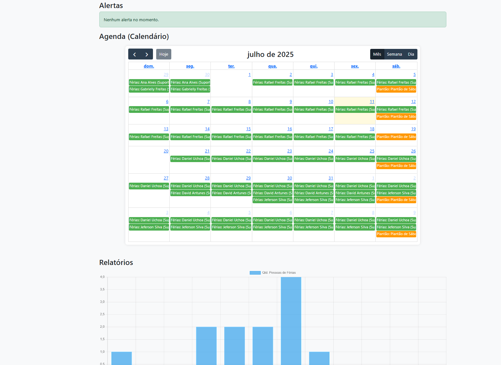Open Plantão de Sábado event on August 2
The width and height of the screenshot is (501, 365).
396,200
